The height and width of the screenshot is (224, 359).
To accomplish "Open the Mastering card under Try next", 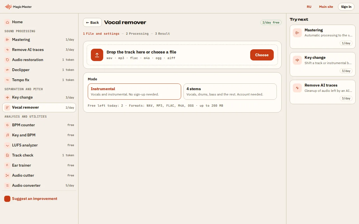I will tap(323, 37).
